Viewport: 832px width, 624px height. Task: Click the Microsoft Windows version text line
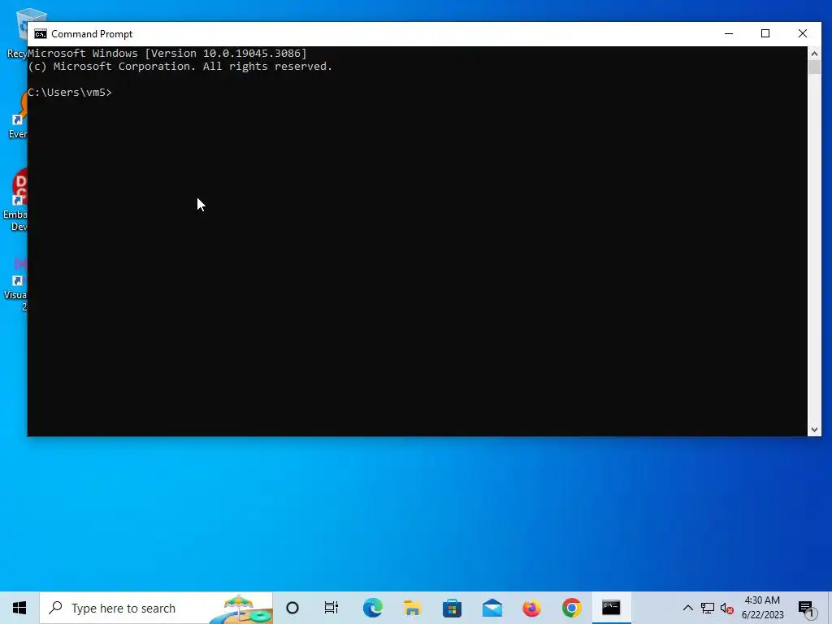pyautogui.click(x=167, y=53)
